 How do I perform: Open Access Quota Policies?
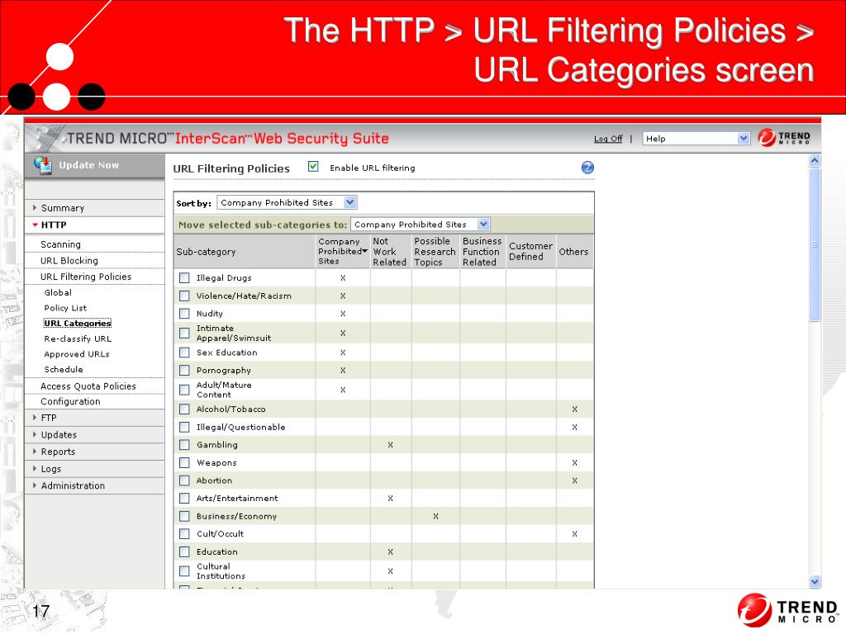point(88,386)
